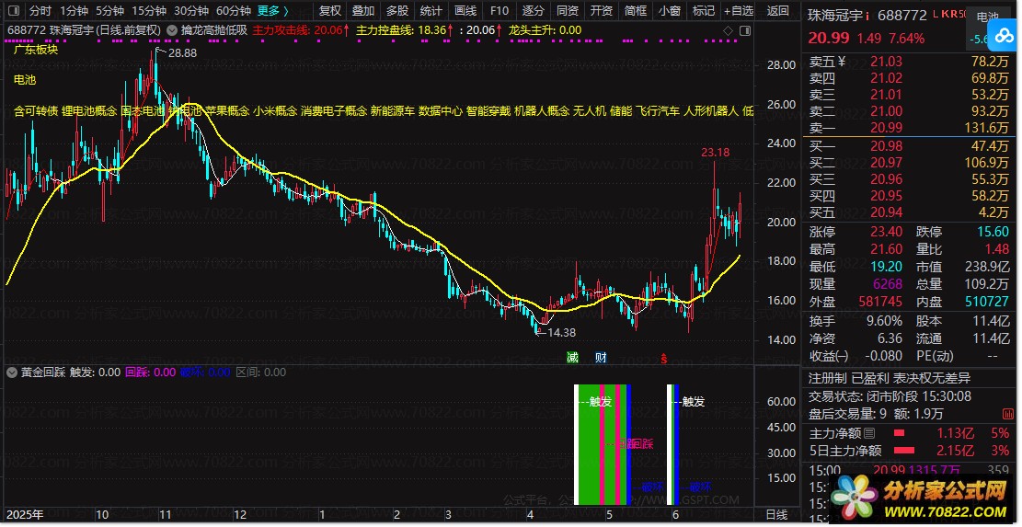Click the 2025年 time axis label
1022x527 pixels.
25,515
